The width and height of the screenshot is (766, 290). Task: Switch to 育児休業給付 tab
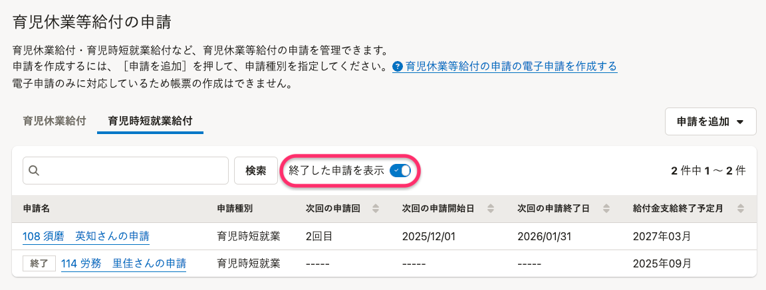click(x=55, y=121)
